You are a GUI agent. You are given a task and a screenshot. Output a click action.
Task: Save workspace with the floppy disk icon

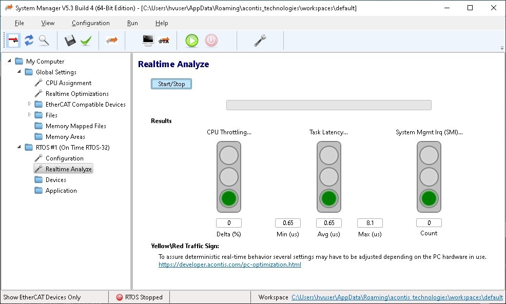tap(70, 40)
